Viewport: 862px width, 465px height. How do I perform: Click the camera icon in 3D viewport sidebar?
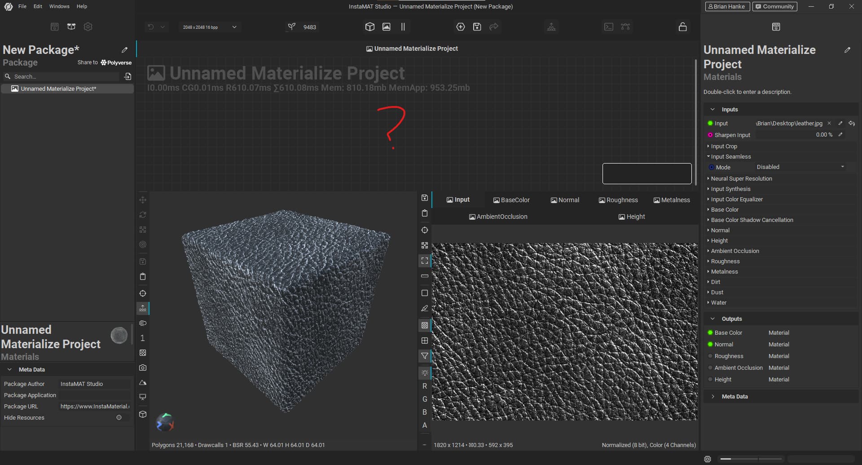143,368
